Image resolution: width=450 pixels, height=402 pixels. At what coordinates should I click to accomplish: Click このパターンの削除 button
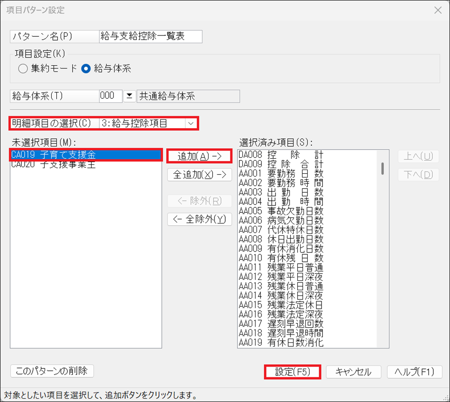click(52, 371)
